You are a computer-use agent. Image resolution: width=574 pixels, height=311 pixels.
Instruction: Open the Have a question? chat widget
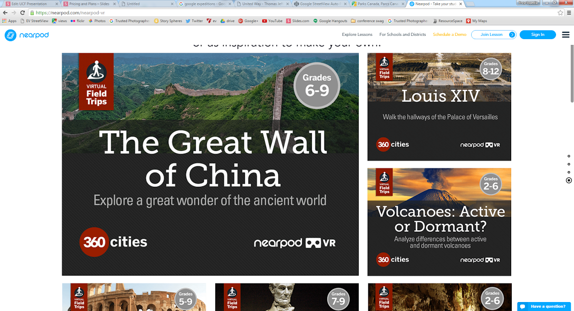(x=543, y=307)
